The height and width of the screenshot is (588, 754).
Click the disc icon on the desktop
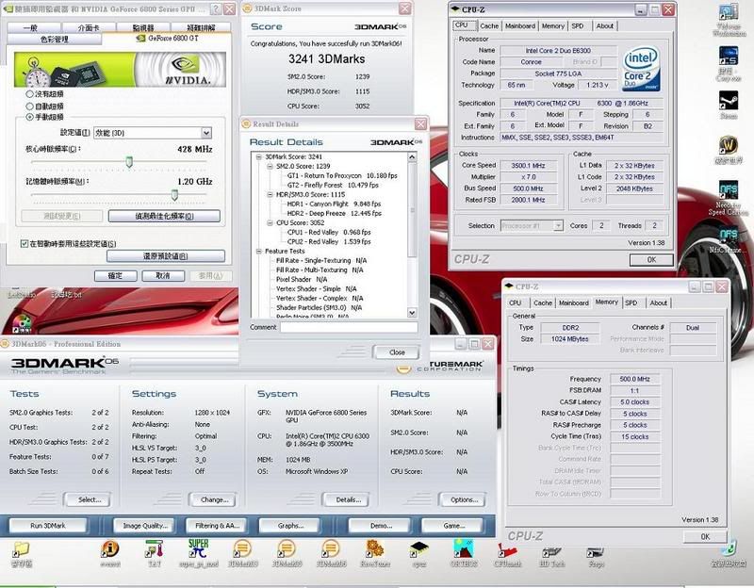[x=22, y=323]
